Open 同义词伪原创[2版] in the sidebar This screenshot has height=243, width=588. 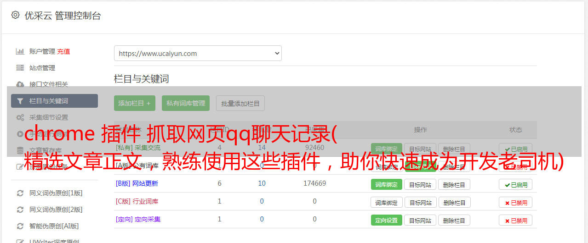56,210
